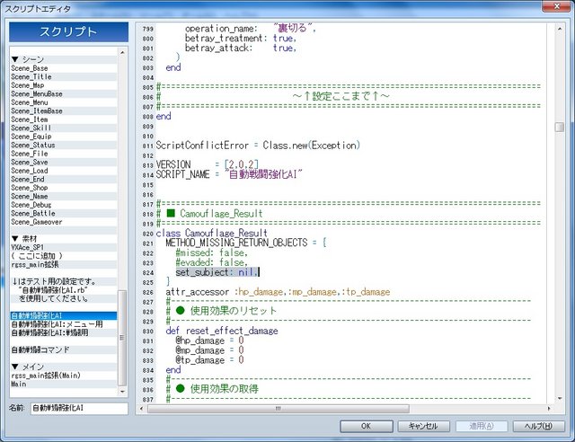The height and width of the screenshot is (442, 575).
Task: Select Scene_File script entry
Action: pyautogui.click(x=64, y=154)
